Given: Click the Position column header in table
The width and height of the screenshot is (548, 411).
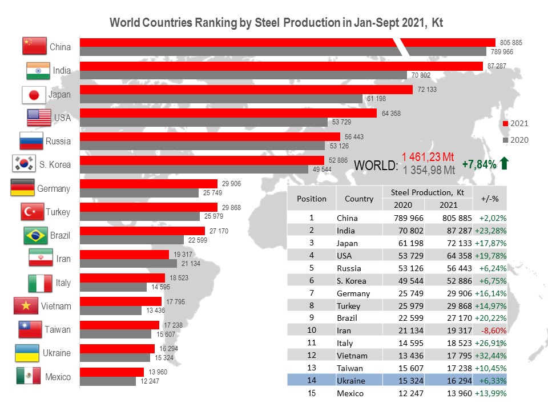Looking at the screenshot, I should tap(311, 199).
